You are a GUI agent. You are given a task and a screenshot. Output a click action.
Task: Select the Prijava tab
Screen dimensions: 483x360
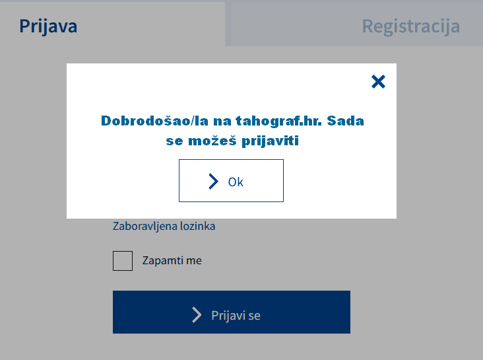tap(48, 26)
